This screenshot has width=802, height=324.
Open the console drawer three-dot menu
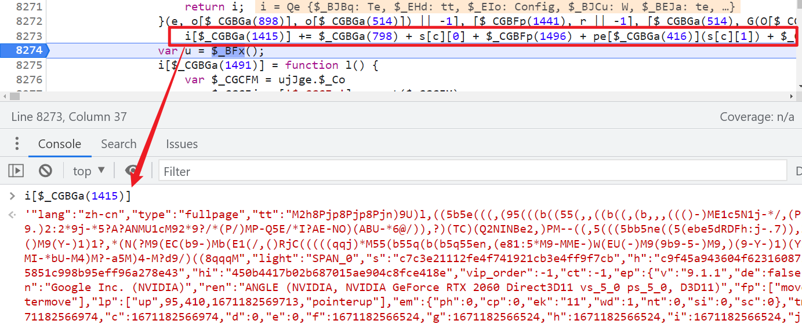point(17,144)
